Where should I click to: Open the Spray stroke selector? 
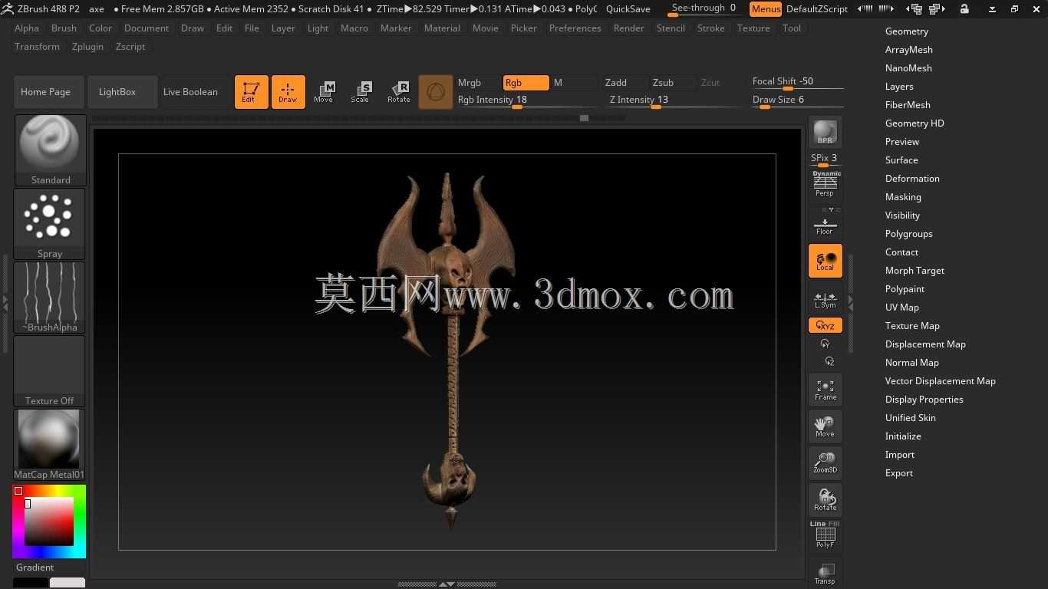(50, 224)
